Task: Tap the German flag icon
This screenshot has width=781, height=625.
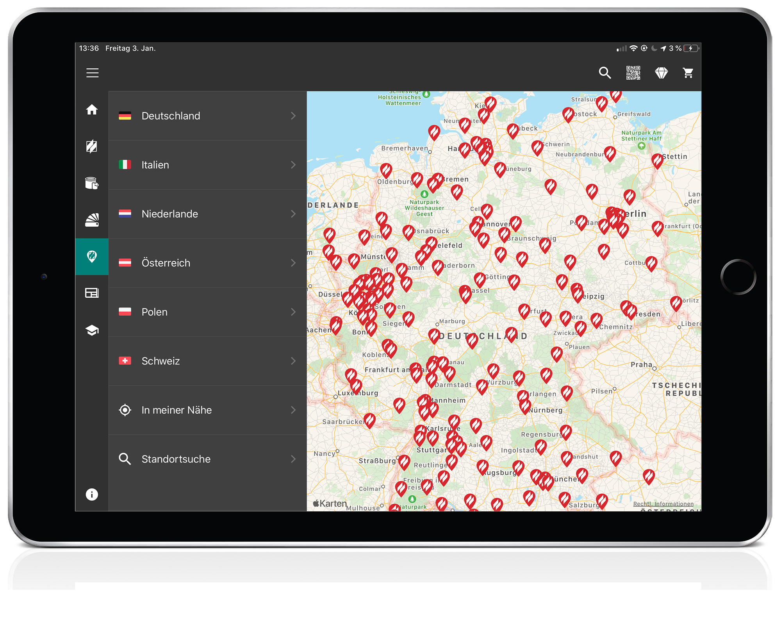Action: [x=125, y=116]
